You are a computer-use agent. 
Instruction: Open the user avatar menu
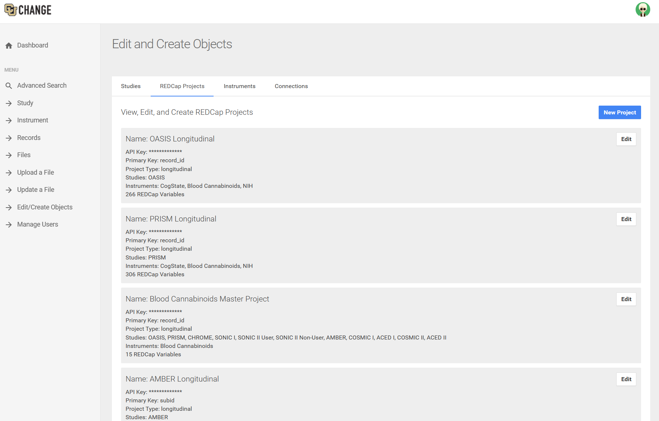tap(643, 10)
